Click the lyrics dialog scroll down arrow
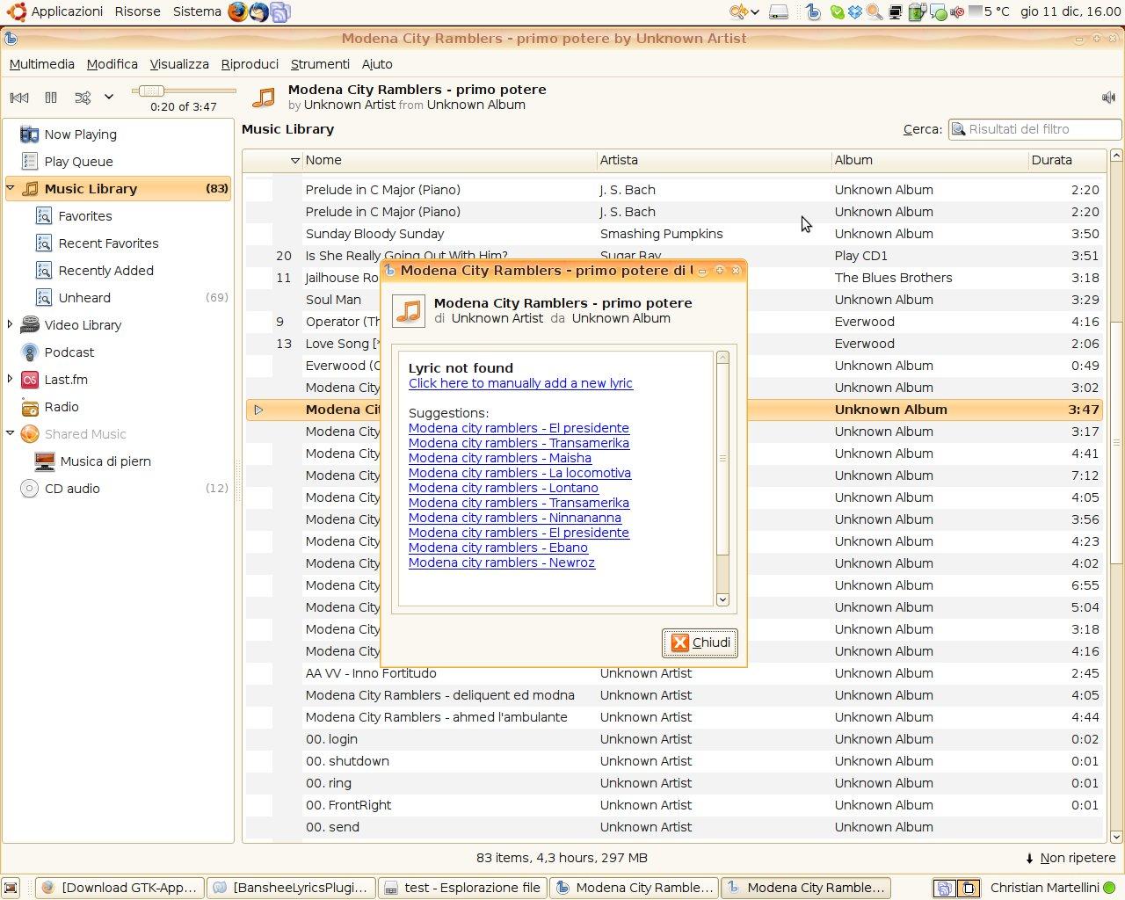1125x900 pixels. coord(722,599)
